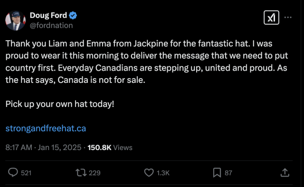Click the 521 replies count
The height and width of the screenshot is (187, 304).
coord(26,173)
